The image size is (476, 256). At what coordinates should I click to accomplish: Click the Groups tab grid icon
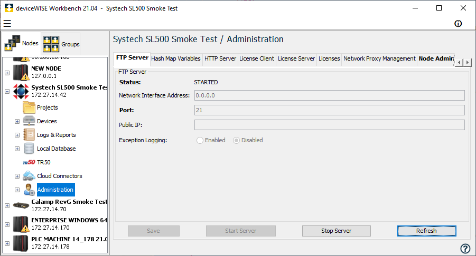pyautogui.click(x=51, y=44)
